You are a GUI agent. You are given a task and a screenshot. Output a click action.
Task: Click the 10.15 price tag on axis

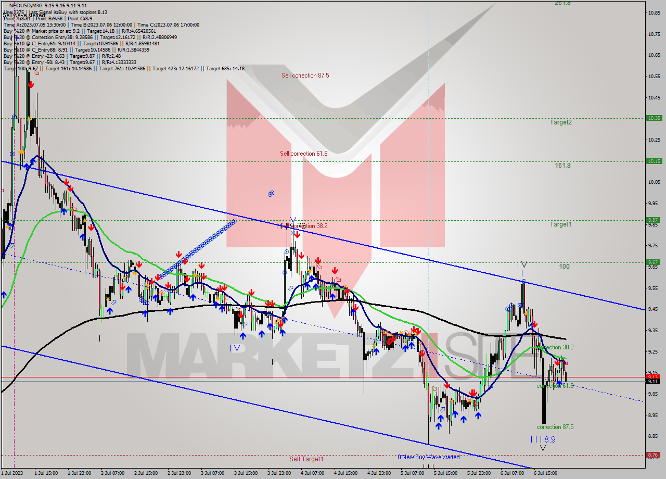coord(654,161)
